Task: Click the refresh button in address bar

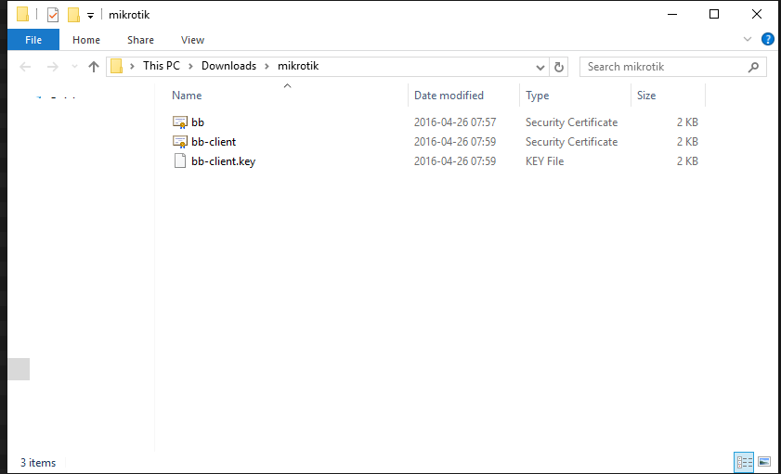Action: point(559,67)
